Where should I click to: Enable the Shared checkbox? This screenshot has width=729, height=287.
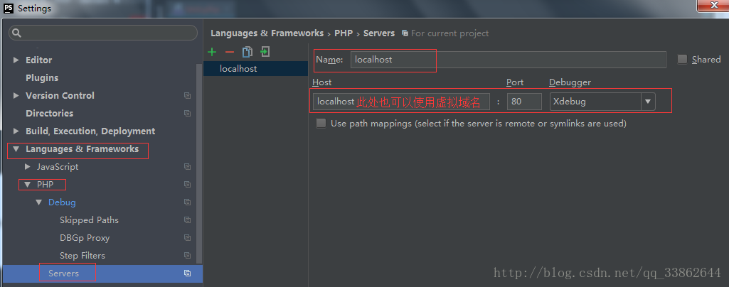pos(682,60)
